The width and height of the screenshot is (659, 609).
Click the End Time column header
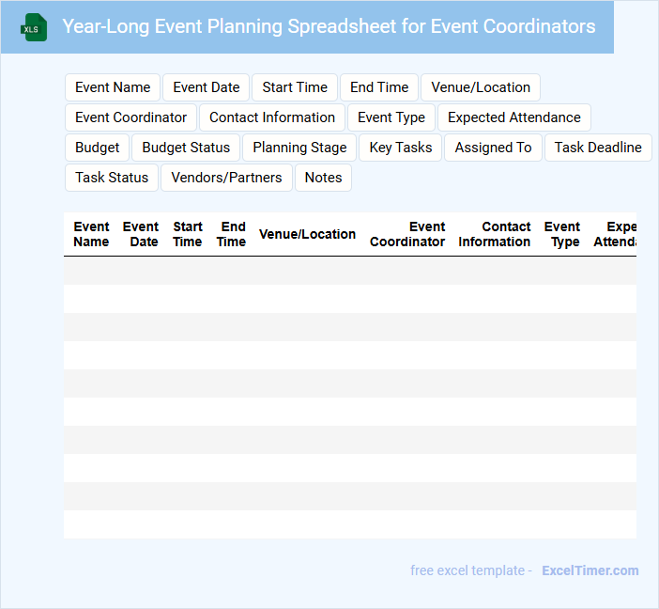(232, 234)
